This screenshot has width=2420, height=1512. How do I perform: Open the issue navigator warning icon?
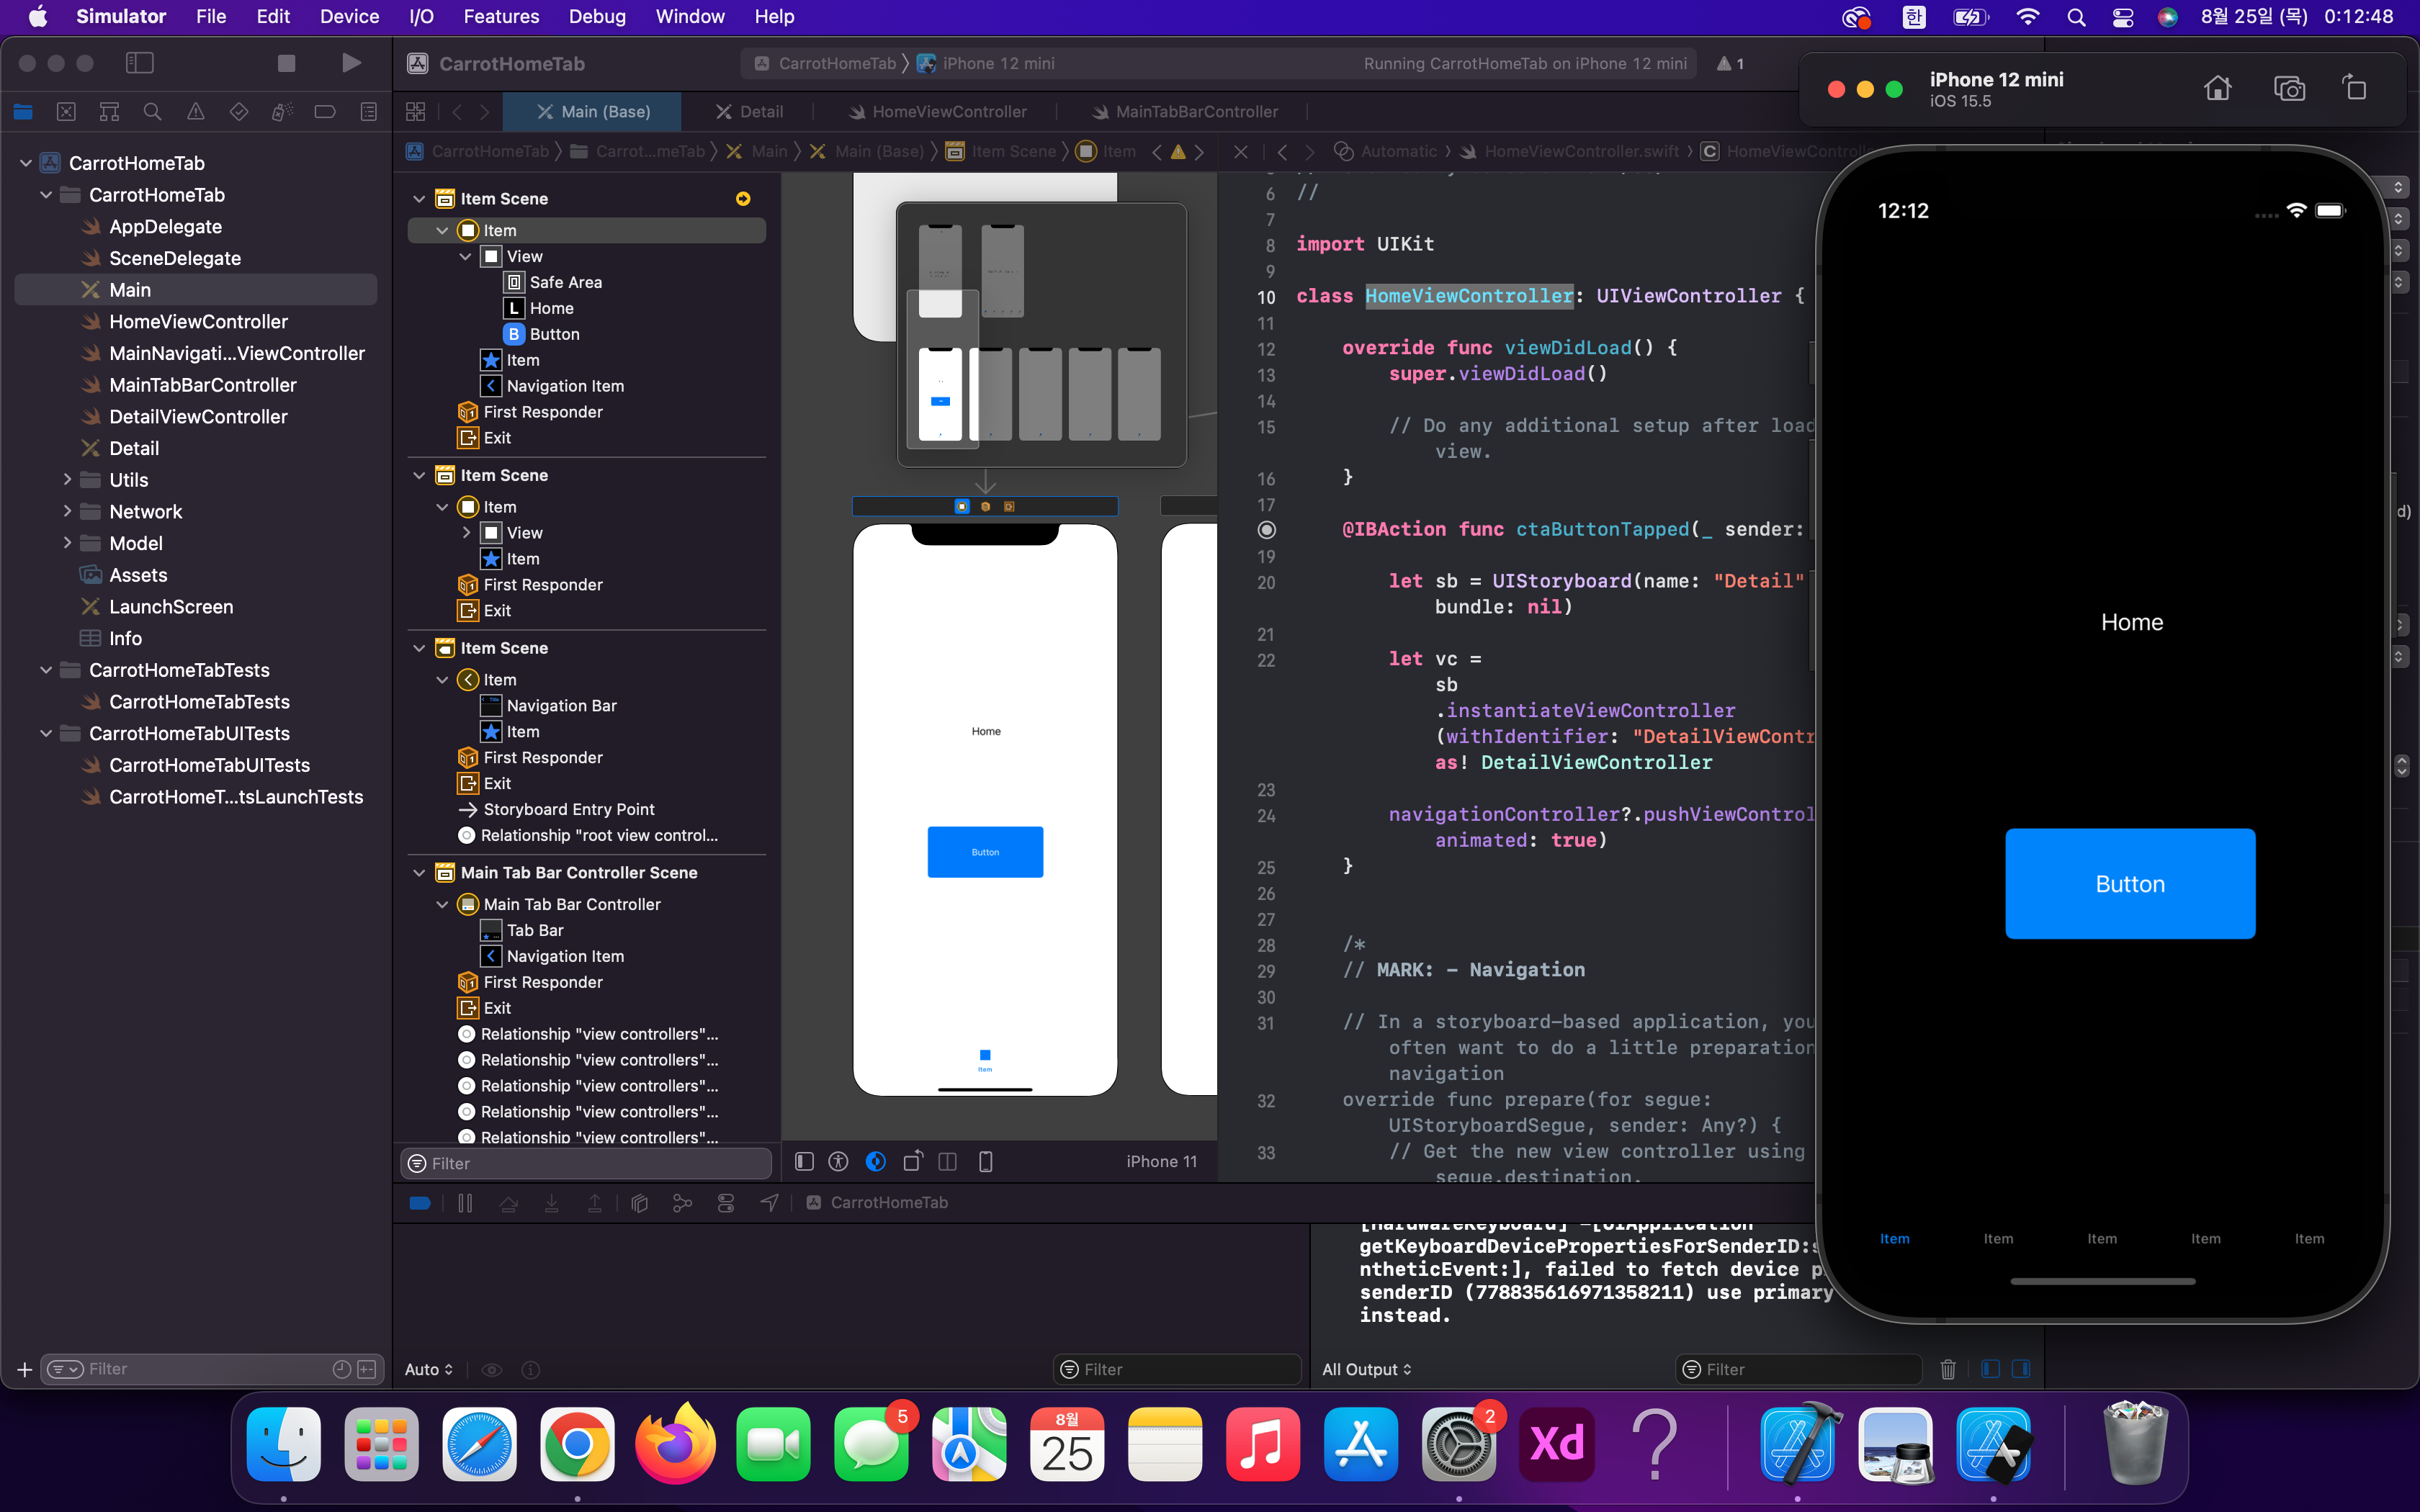[x=196, y=112]
